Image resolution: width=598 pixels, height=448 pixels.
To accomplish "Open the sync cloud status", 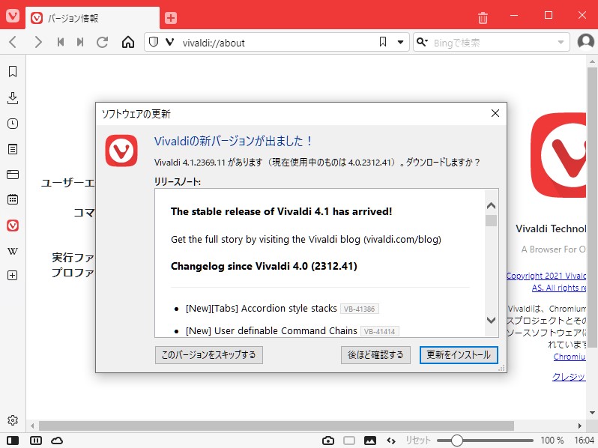I will coord(57,441).
